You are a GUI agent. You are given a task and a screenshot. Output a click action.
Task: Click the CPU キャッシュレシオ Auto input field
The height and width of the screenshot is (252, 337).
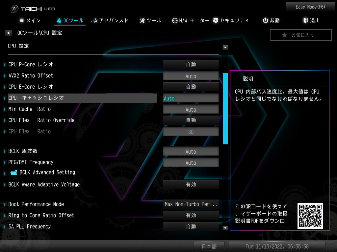[x=191, y=98]
